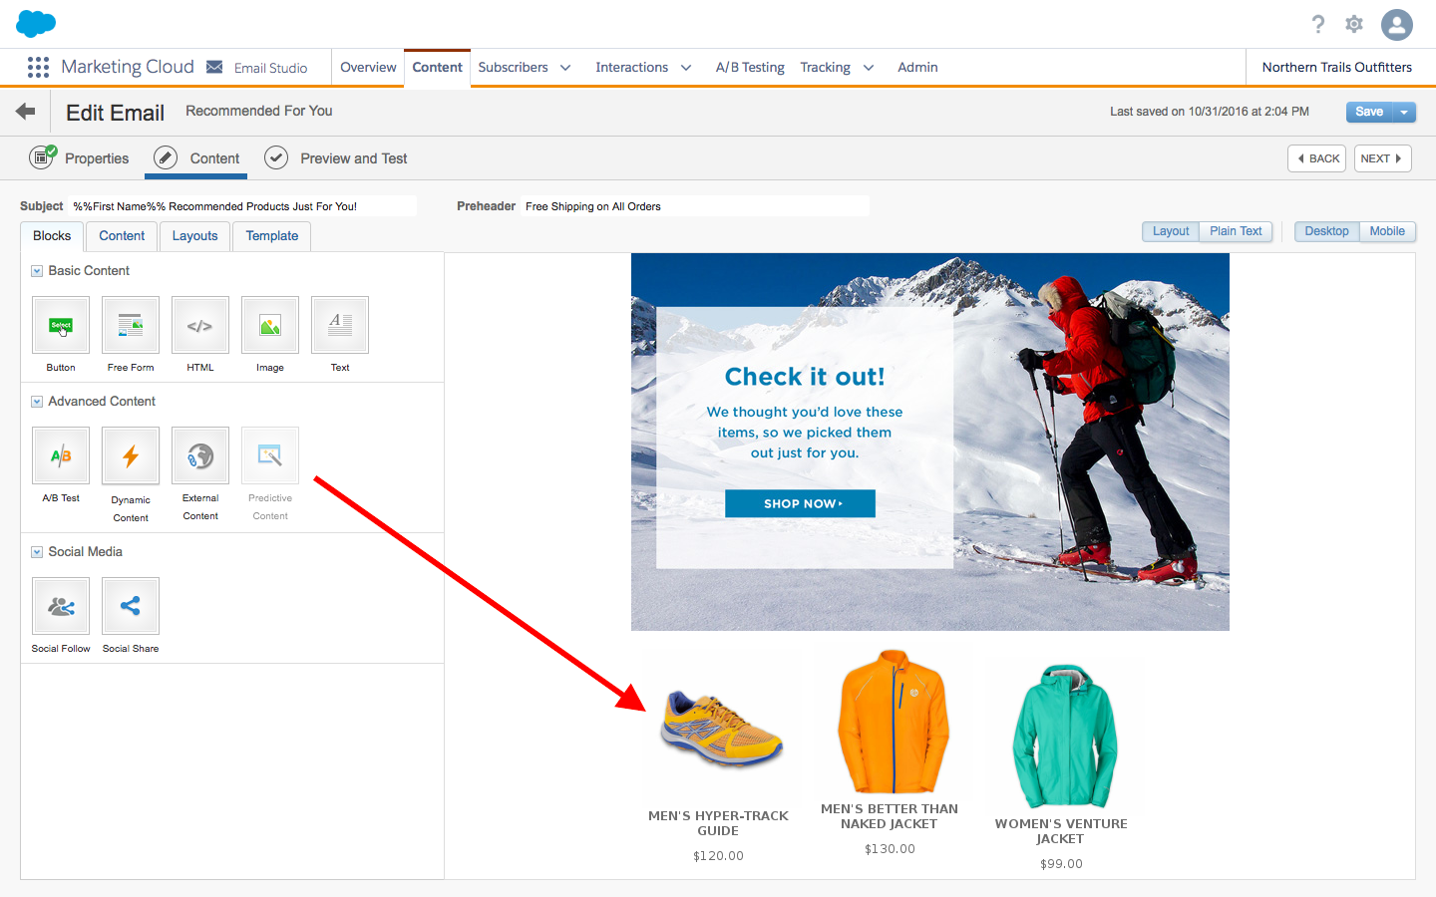
Task: Open the settings gear icon
Action: [x=1354, y=24]
